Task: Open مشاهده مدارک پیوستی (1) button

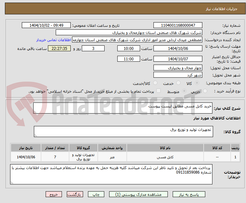Action: pyautogui.click(x=138, y=195)
